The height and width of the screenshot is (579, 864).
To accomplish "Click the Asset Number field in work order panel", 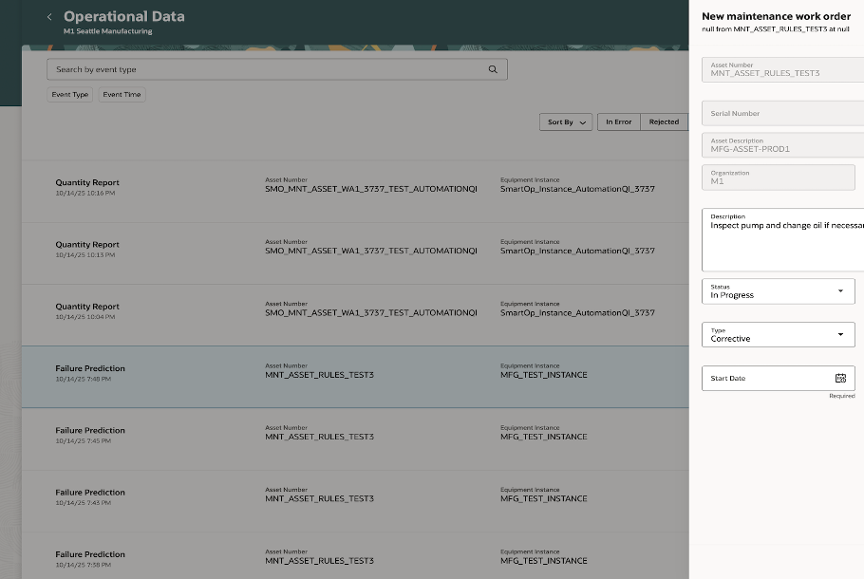I will tap(783, 69).
